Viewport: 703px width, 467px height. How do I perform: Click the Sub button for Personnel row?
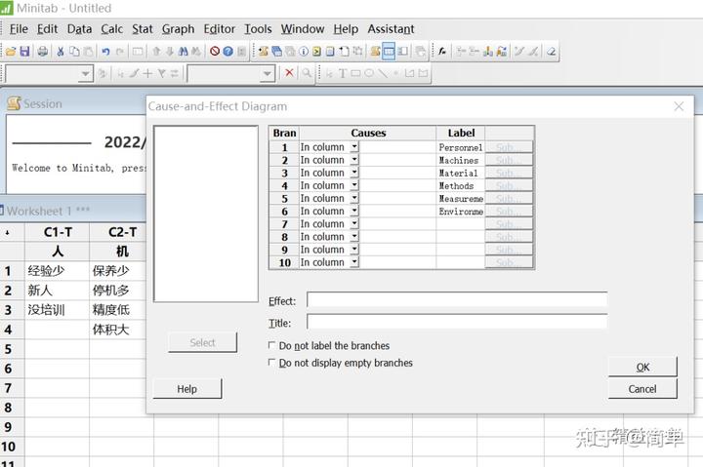click(x=509, y=147)
